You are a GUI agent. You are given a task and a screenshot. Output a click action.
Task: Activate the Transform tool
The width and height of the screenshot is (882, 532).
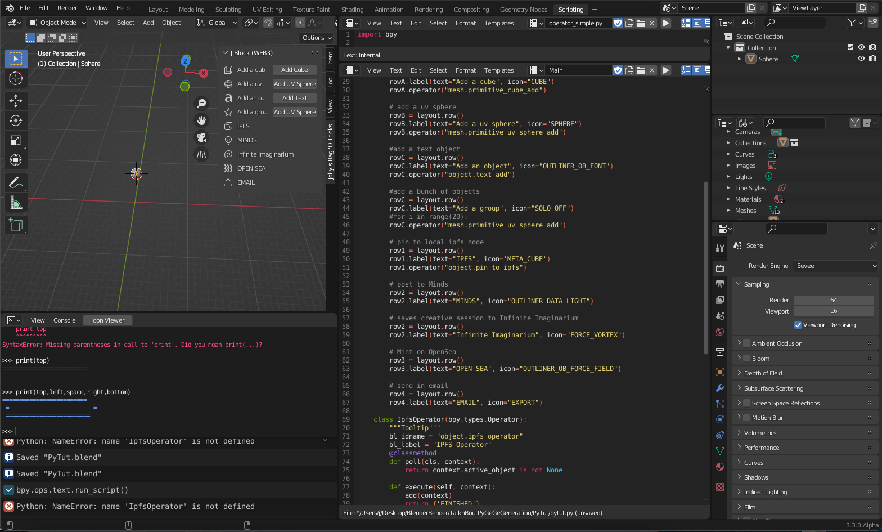[x=16, y=160]
